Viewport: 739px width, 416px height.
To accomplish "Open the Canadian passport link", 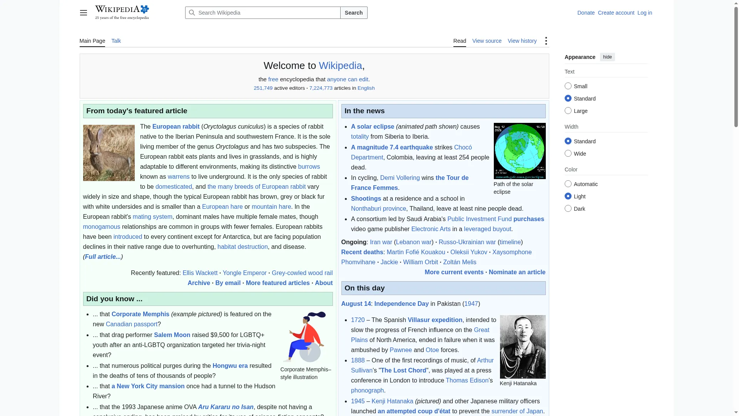I will 132,324.
